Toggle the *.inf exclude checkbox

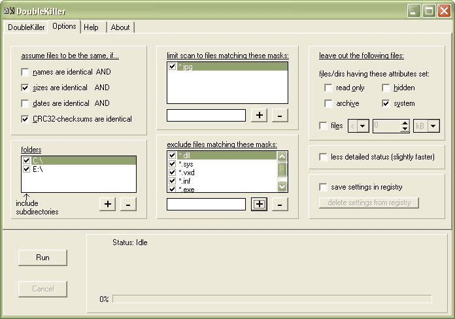click(x=173, y=181)
